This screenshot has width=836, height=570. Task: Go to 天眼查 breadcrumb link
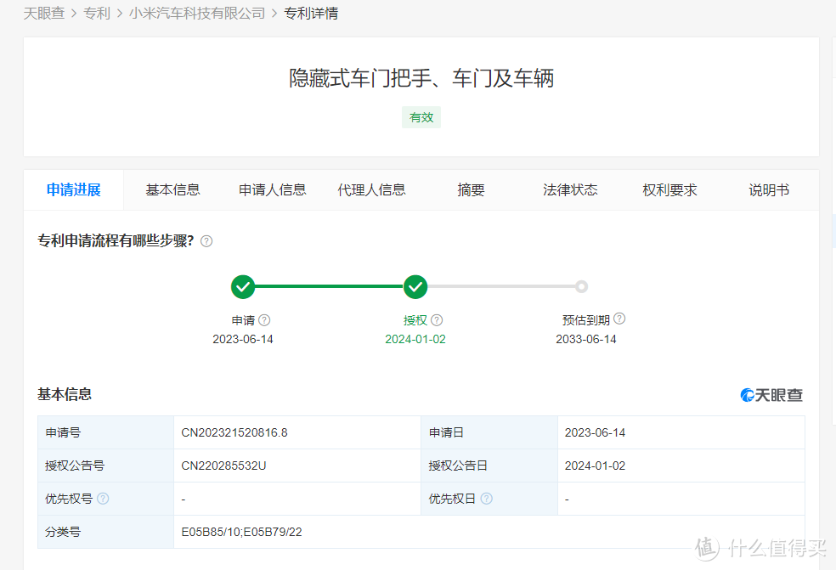[43, 14]
